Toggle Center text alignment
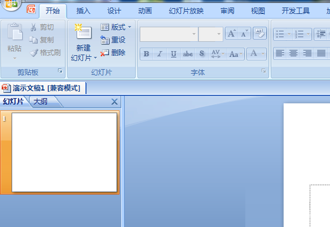The image size is (330, 227). [x=293, y=53]
